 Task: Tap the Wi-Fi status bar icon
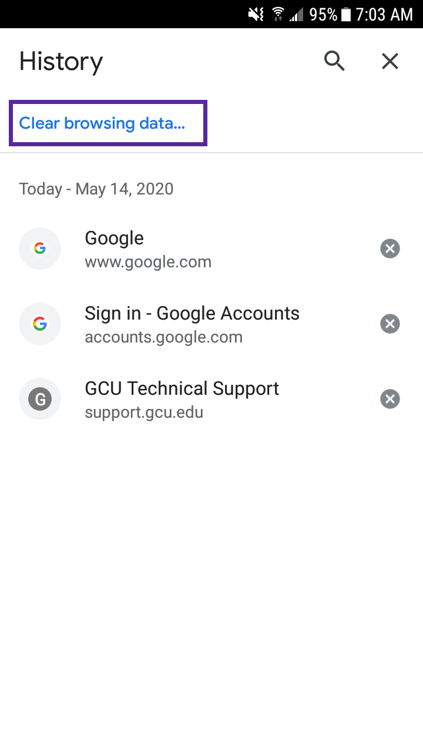[x=277, y=14]
